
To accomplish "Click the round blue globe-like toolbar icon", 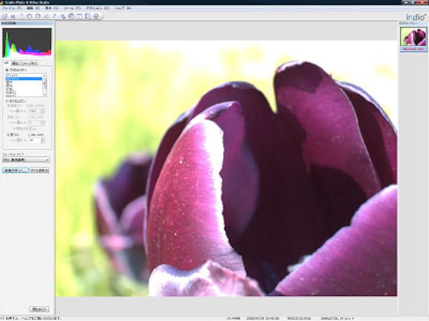I will click(x=71, y=17).
